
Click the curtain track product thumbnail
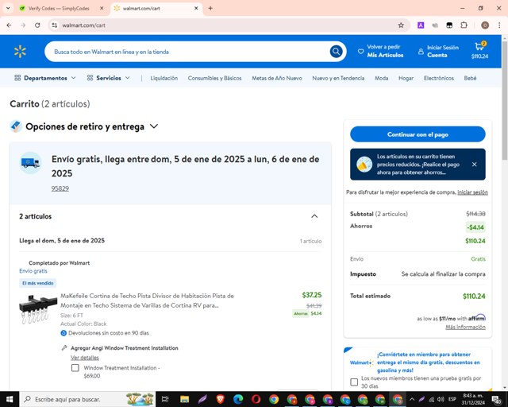point(37,309)
